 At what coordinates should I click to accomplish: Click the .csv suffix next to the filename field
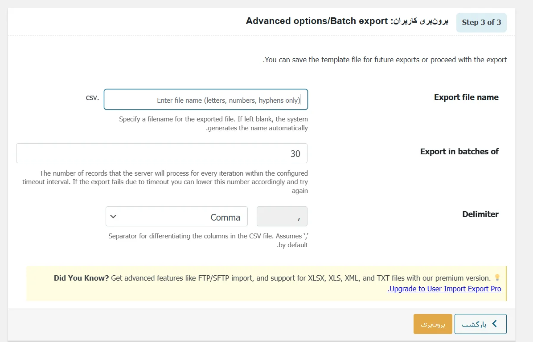tap(92, 97)
